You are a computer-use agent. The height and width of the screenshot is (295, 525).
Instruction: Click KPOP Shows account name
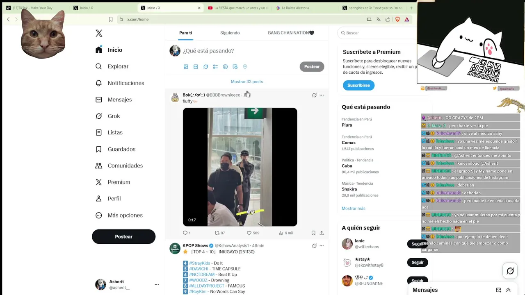tap(195, 246)
